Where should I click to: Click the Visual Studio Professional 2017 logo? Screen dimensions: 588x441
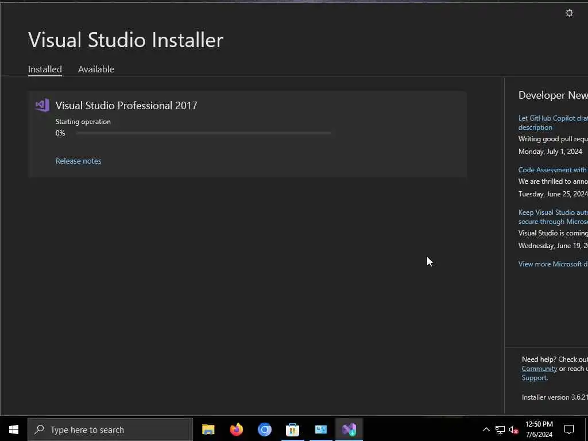coord(42,106)
